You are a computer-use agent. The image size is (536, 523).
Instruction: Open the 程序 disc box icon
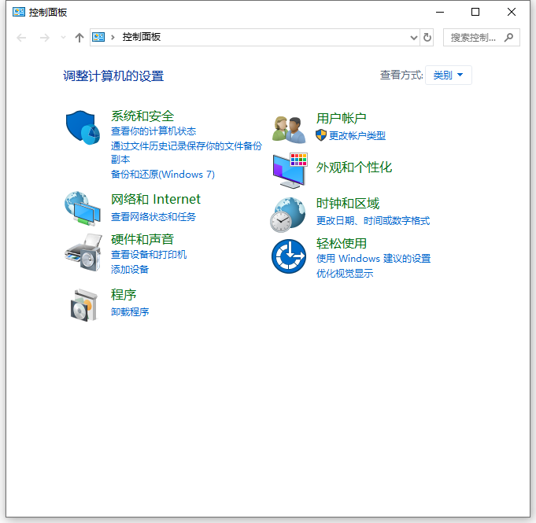[x=83, y=305]
